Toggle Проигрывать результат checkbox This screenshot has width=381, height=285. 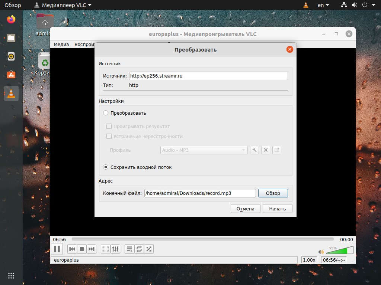(109, 126)
